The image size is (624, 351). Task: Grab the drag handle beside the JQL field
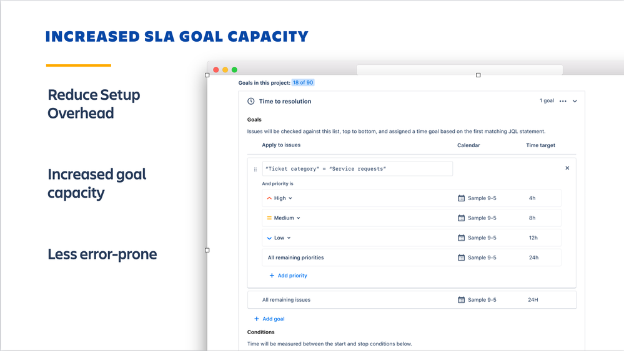click(255, 169)
